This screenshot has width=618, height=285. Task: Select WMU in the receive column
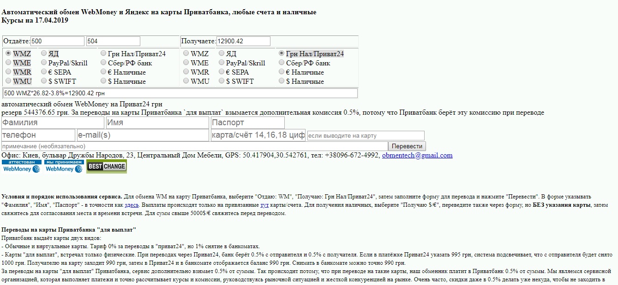(186, 81)
